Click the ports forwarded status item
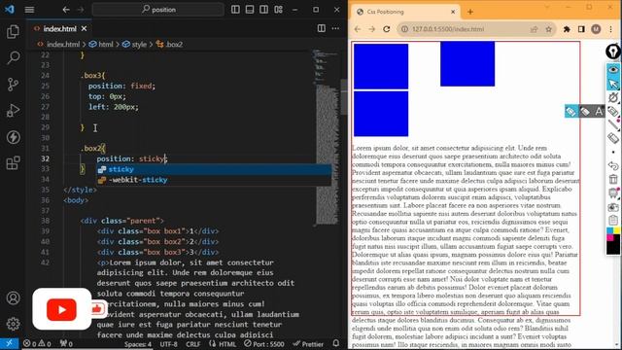The height and width of the screenshot is (350, 622). [x=66, y=343]
